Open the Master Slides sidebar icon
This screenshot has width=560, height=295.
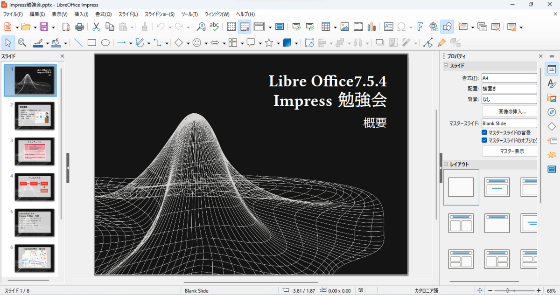pos(552,169)
